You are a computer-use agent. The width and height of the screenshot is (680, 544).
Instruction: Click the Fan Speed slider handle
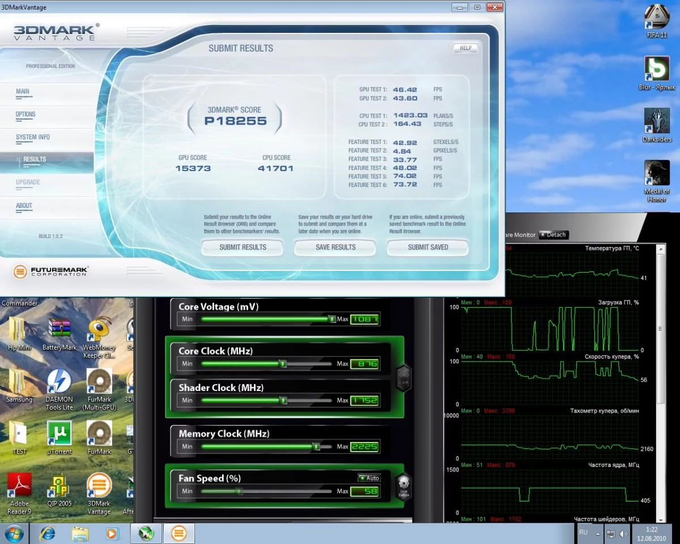239,491
